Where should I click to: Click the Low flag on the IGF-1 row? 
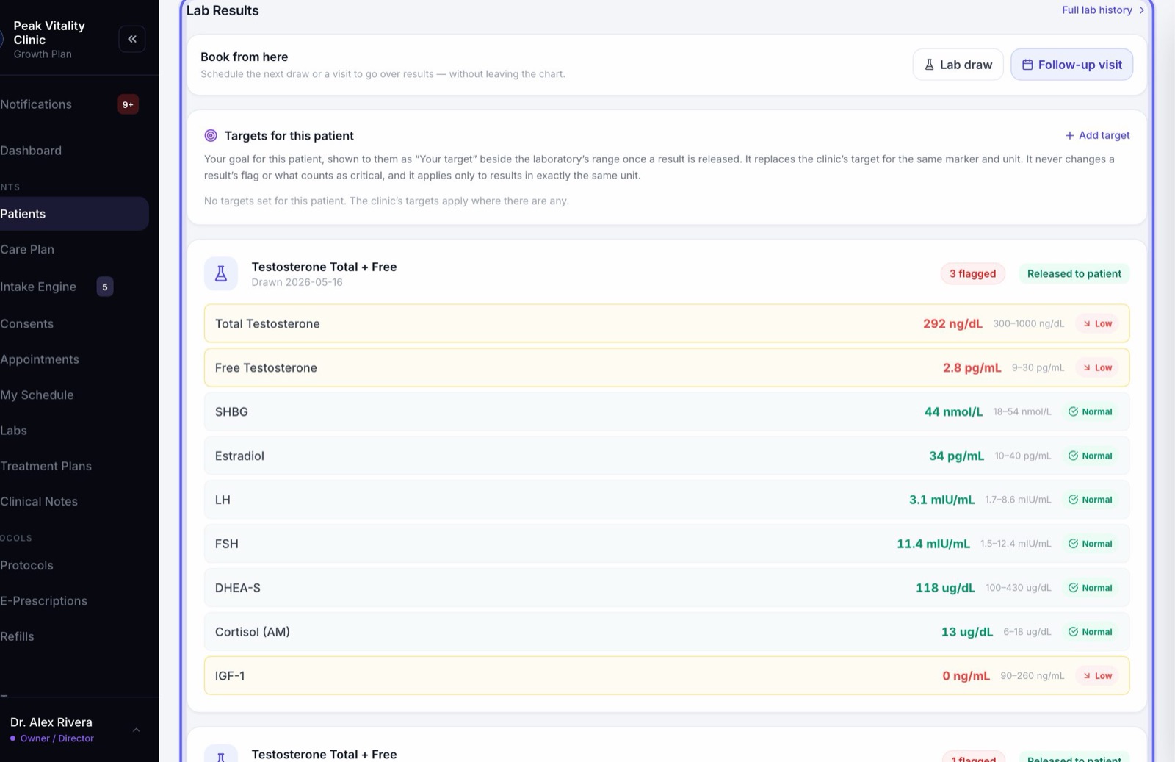(1097, 675)
